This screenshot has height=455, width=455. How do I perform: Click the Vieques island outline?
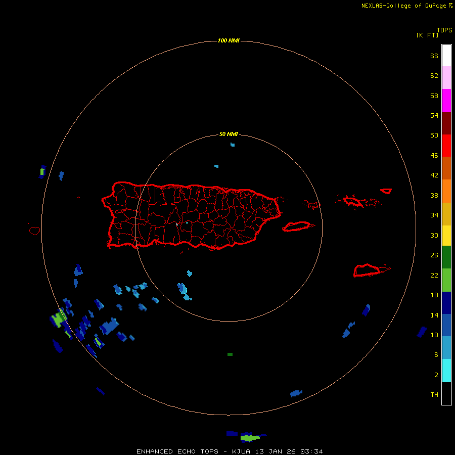click(298, 226)
